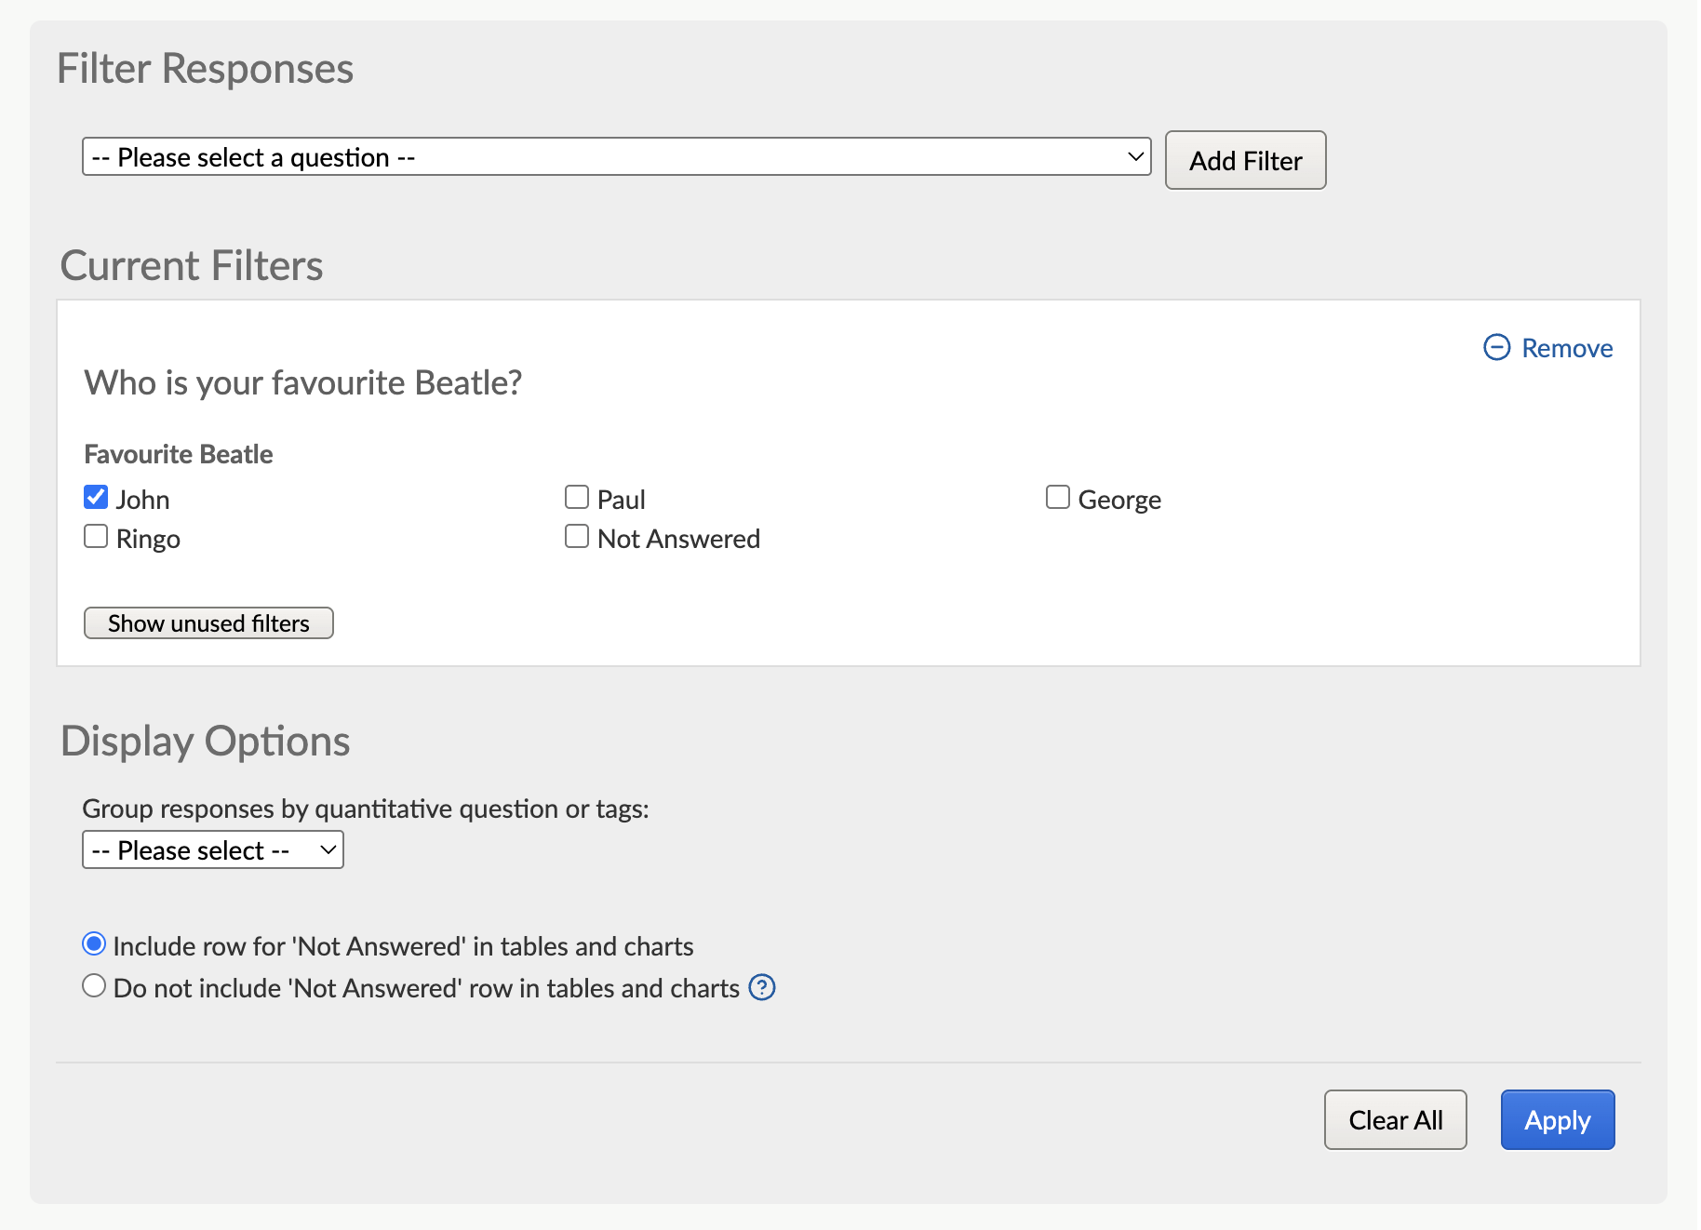Select the Ringo checkbox

tap(96, 537)
